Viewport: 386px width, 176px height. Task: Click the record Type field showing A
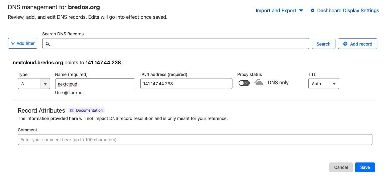coord(29,84)
